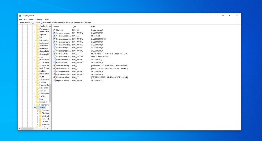Click the CortanaConsent value's icon
Viewport: 262px width, 141px height.
(x=54, y=42)
